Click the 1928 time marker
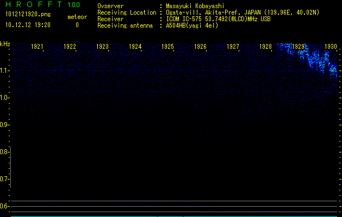The image size is (342, 217). click(265, 46)
